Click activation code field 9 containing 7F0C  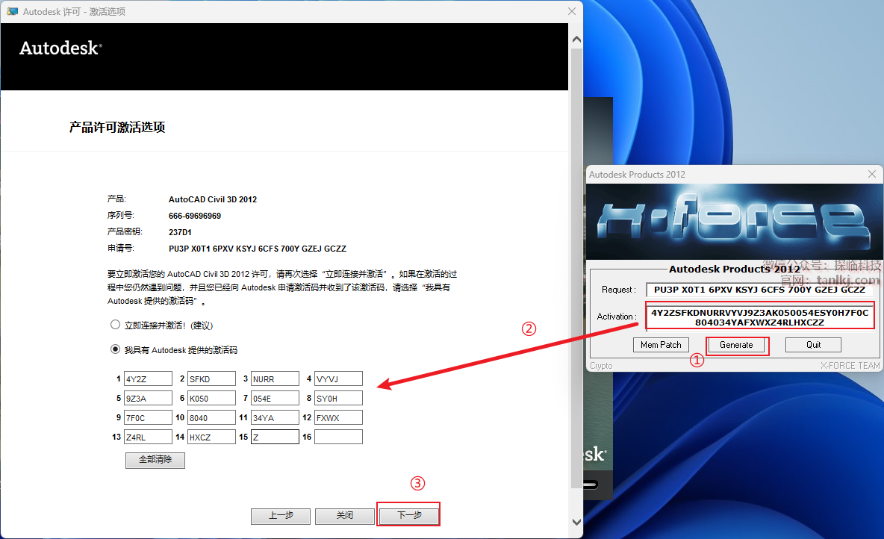pyautogui.click(x=148, y=418)
